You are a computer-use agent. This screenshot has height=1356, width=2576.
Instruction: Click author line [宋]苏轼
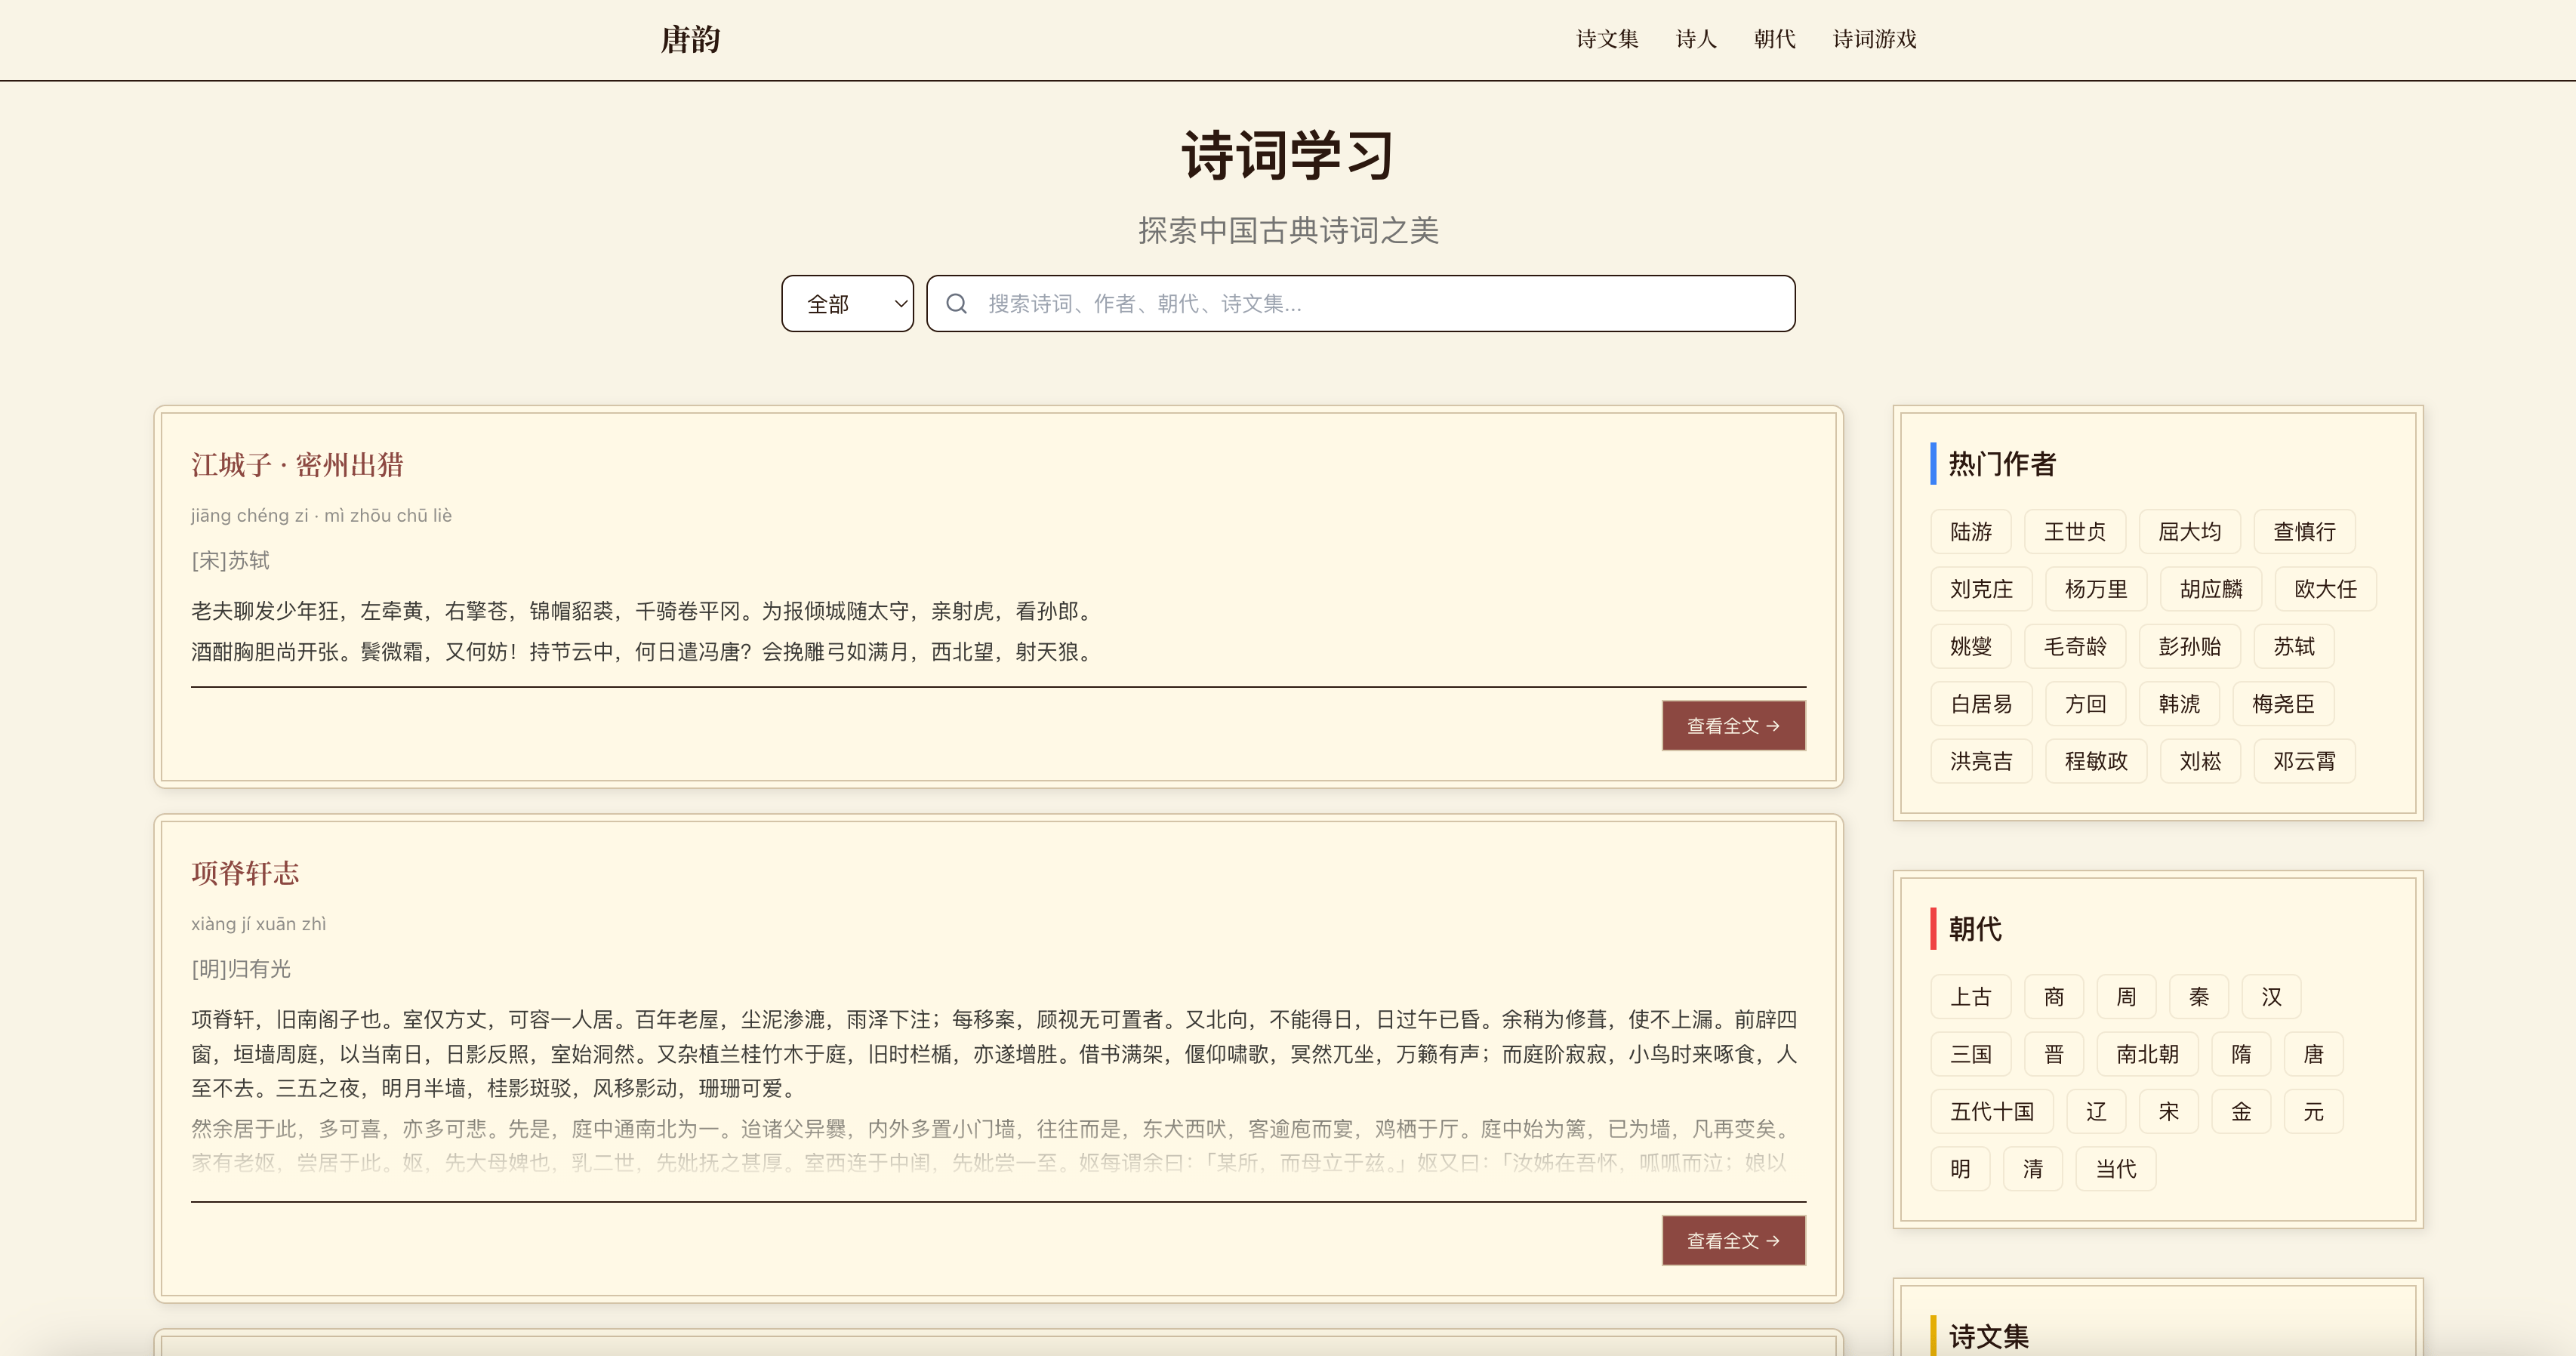click(x=230, y=561)
